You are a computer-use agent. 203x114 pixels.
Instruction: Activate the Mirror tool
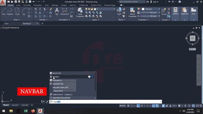click(40, 13)
